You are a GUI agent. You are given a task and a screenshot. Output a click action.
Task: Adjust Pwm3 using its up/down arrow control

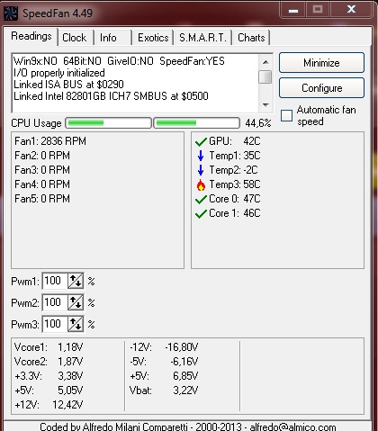76,324
